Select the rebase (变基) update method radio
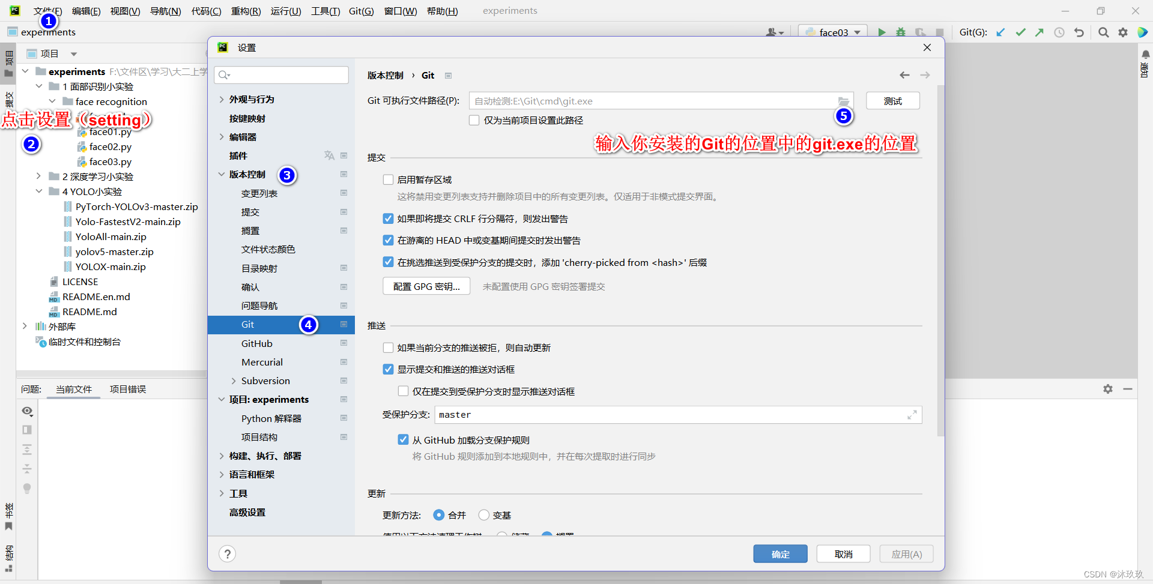Viewport: 1153px width, 584px height. click(484, 515)
